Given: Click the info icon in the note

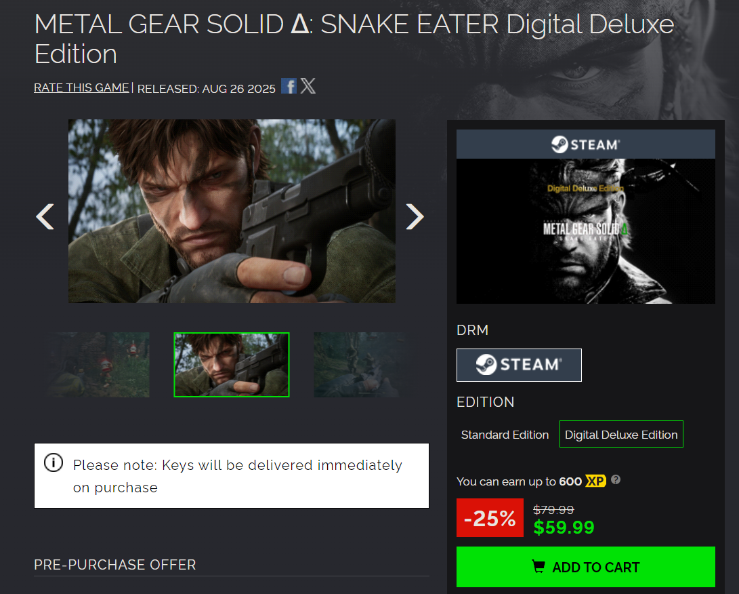Looking at the screenshot, I should pos(54,462).
